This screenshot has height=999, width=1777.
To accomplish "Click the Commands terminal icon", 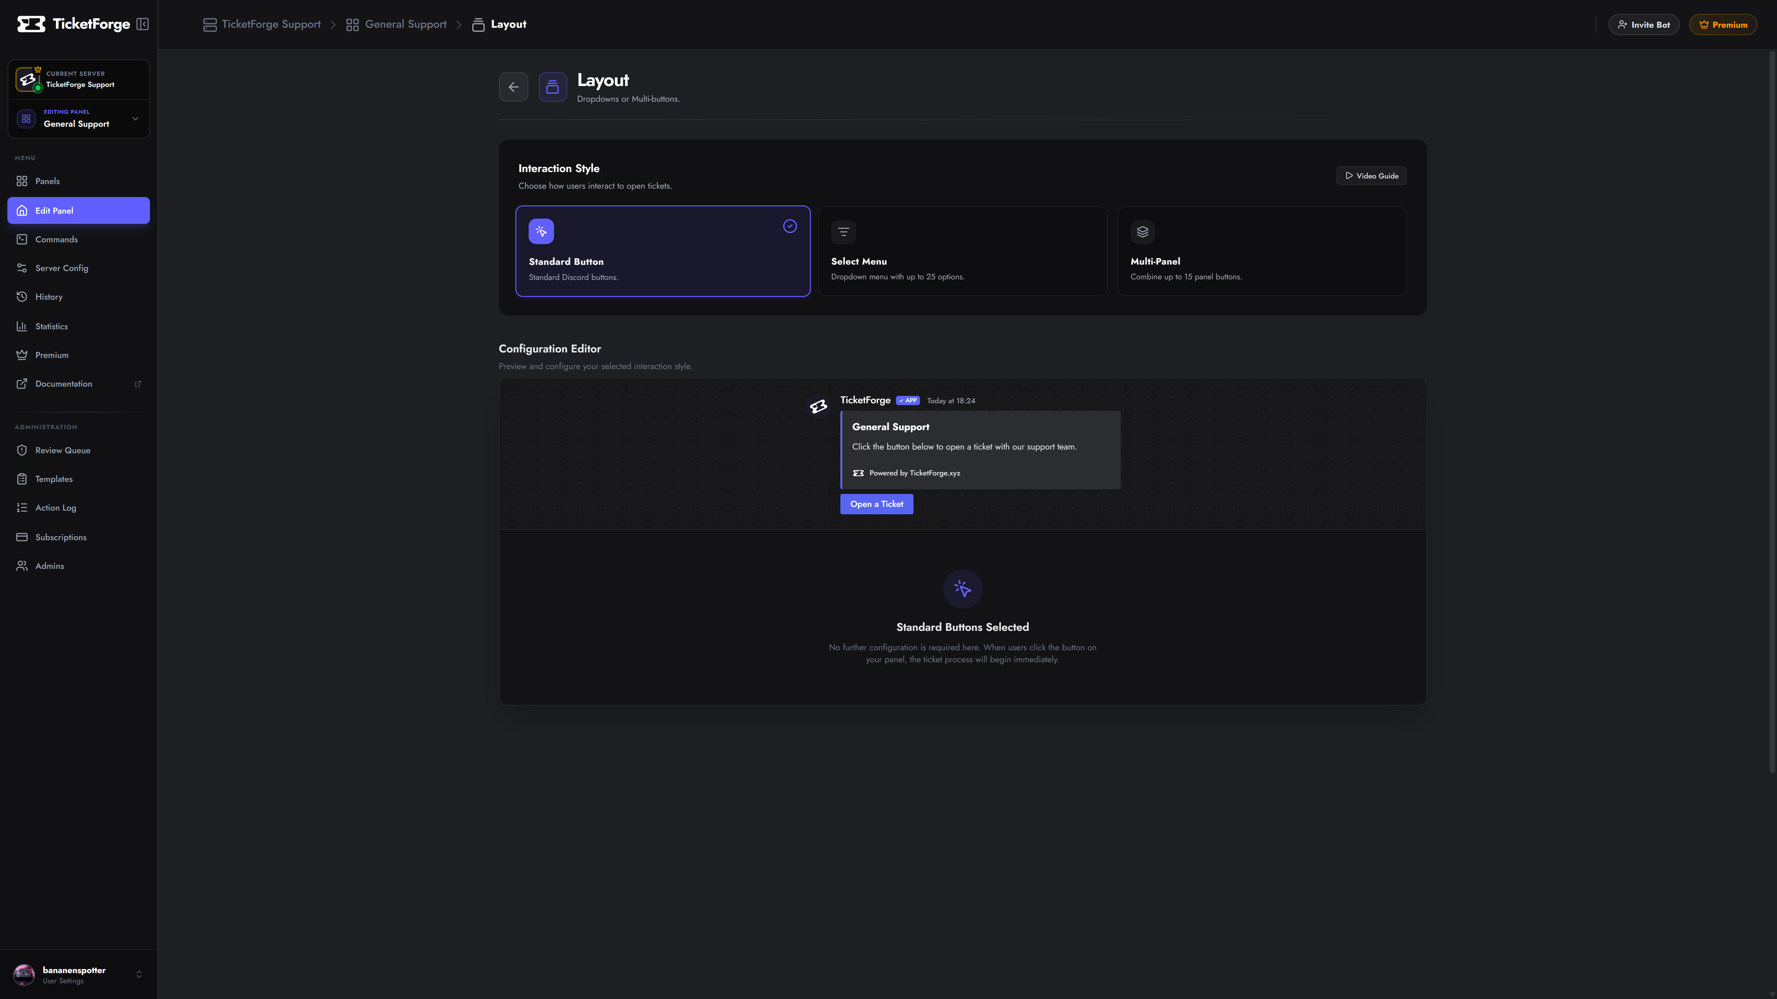I will [x=22, y=239].
